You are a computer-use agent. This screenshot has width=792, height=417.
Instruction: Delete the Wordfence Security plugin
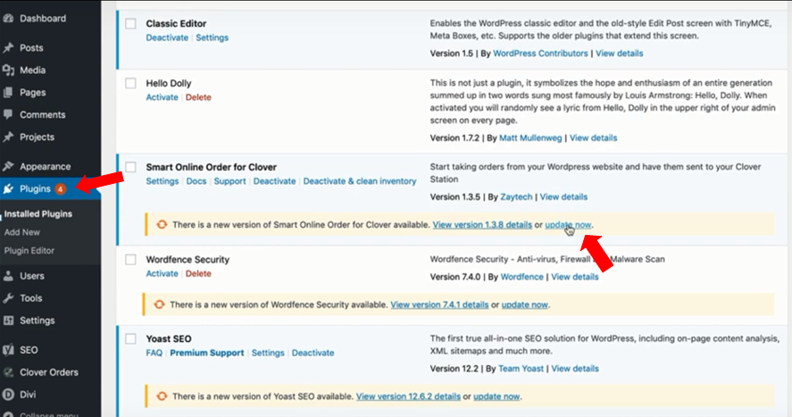[x=198, y=273]
